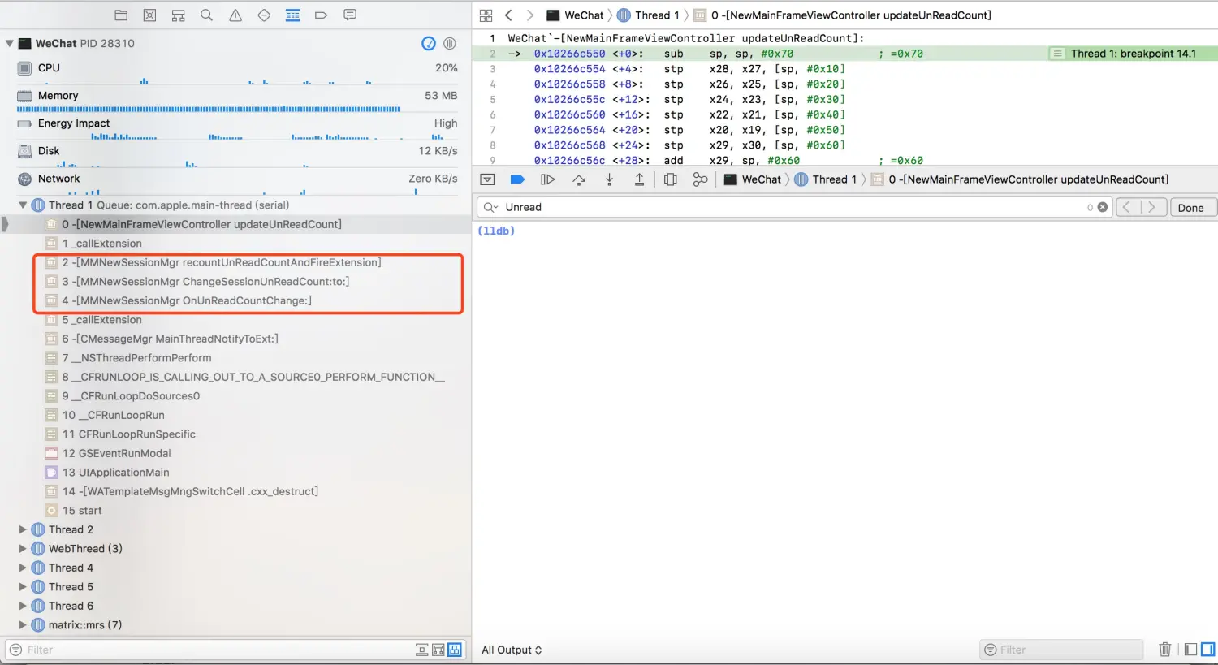Clear the Unread search field
1218x665 pixels.
[x=1103, y=207]
